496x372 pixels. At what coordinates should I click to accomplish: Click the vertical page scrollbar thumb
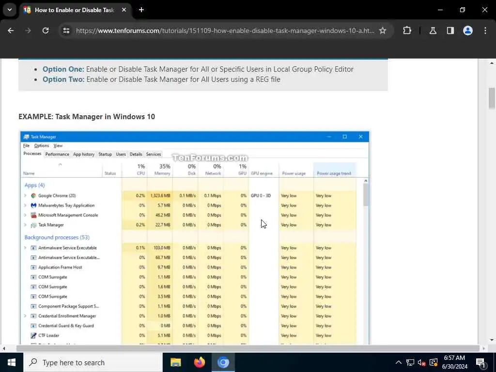point(492,98)
